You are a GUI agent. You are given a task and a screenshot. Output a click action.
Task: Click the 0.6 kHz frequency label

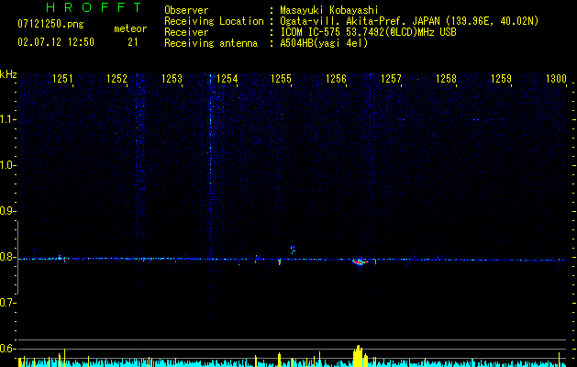pyautogui.click(x=6, y=349)
